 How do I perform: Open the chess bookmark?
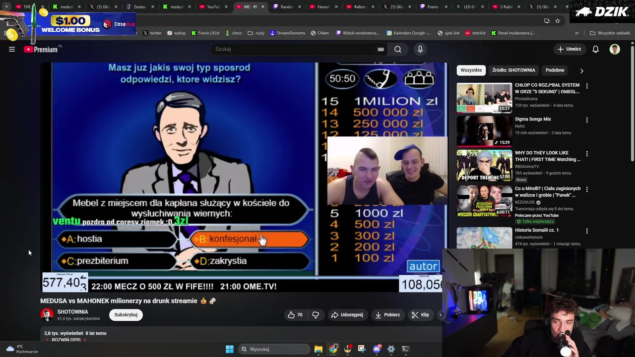(x=233, y=33)
